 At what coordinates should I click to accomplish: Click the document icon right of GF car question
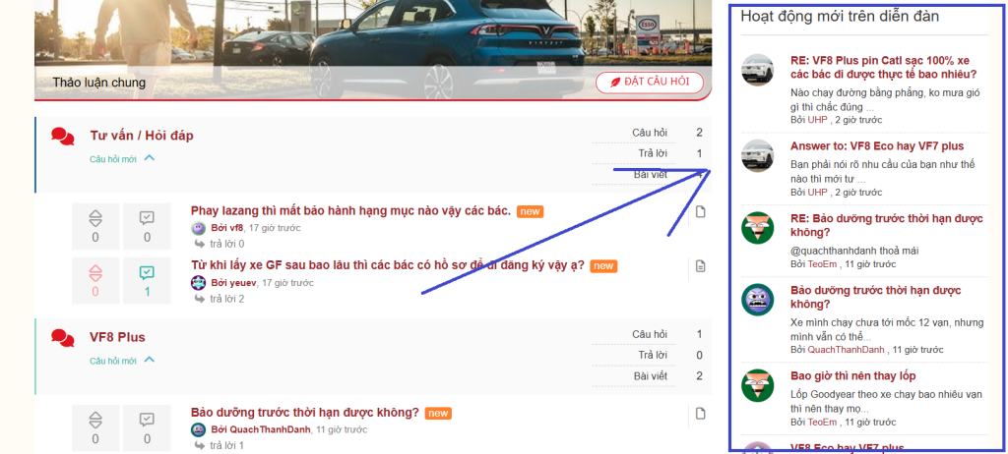(x=701, y=266)
